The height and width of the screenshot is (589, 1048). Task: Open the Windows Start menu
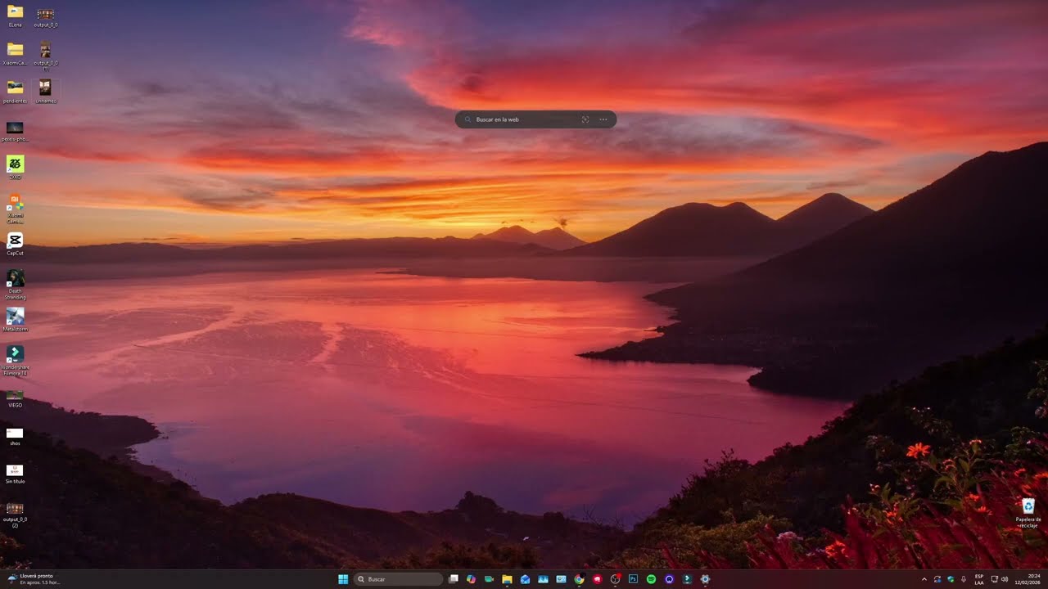[343, 579]
